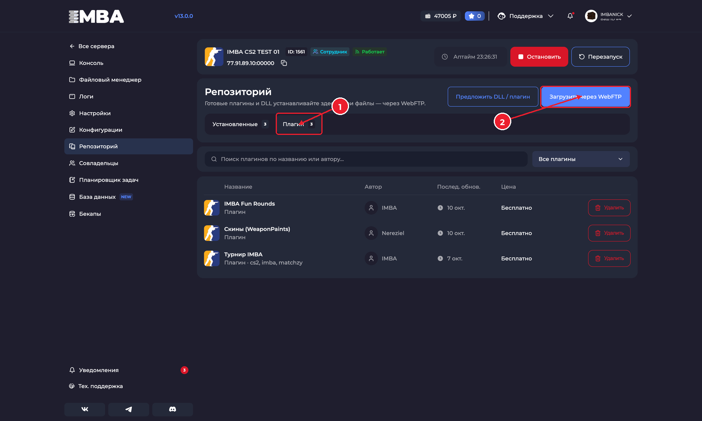Focus the plugin search field
Viewport: 702px width, 421px height.
tap(366, 159)
